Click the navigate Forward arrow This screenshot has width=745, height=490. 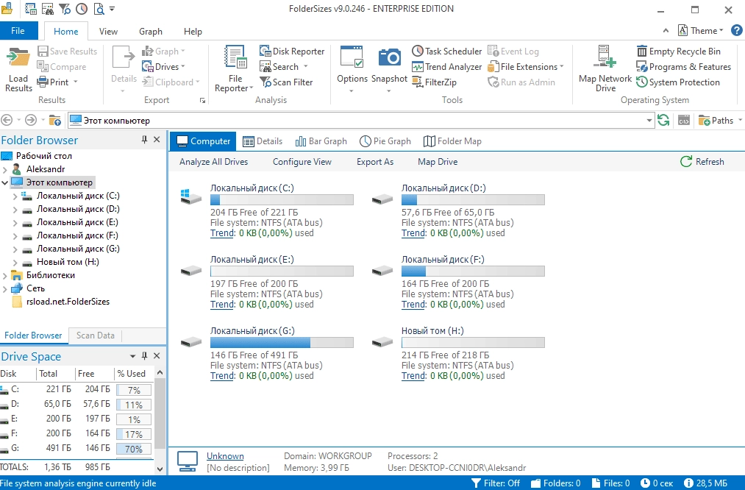pyautogui.click(x=30, y=120)
